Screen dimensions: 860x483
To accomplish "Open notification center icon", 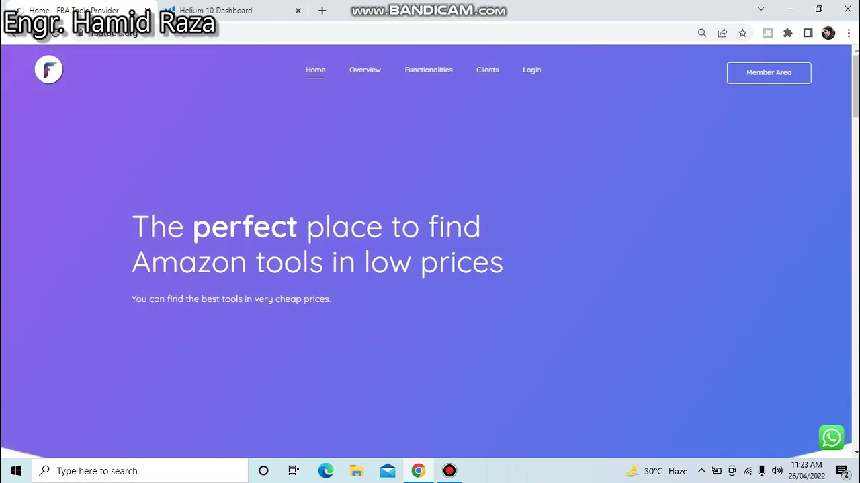I will [843, 471].
